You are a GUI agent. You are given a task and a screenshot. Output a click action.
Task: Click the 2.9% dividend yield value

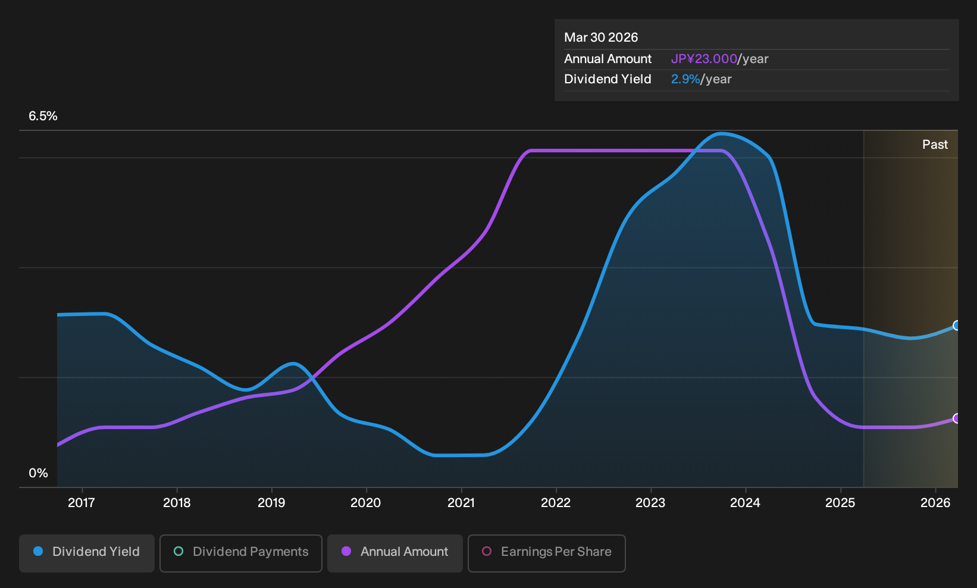685,79
